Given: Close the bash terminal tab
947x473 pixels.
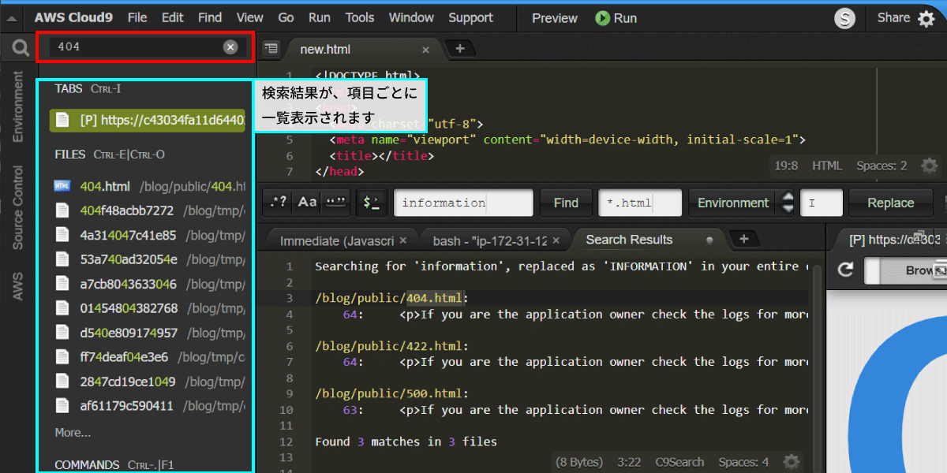Looking at the screenshot, I should [556, 240].
